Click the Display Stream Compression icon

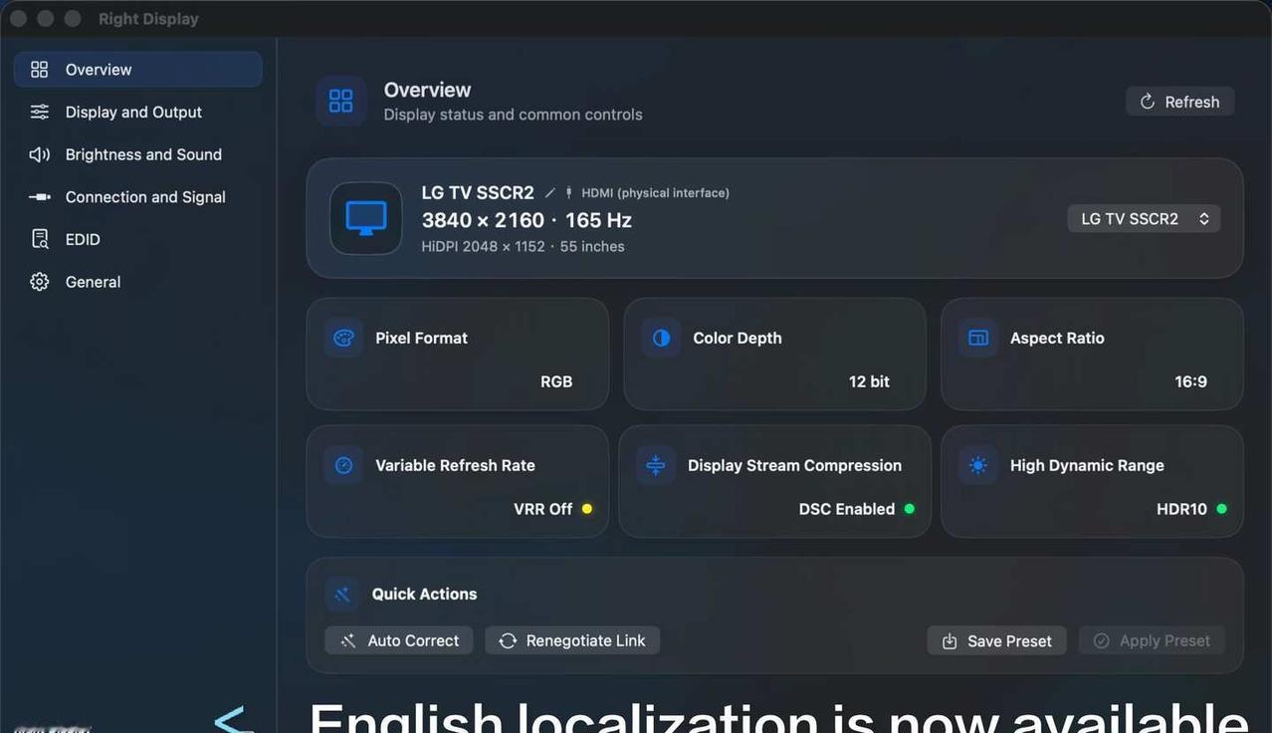pyautogui.click(x=656, y=465)
